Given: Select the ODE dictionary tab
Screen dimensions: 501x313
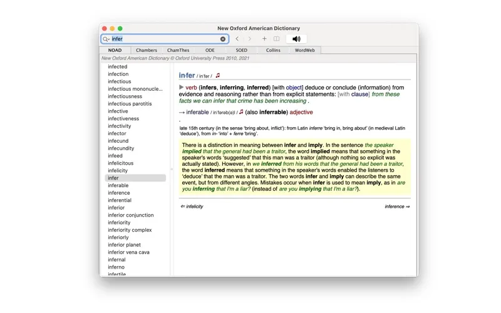Looking at the screenshot, I should pyautogui.click(x=210, y=50).
